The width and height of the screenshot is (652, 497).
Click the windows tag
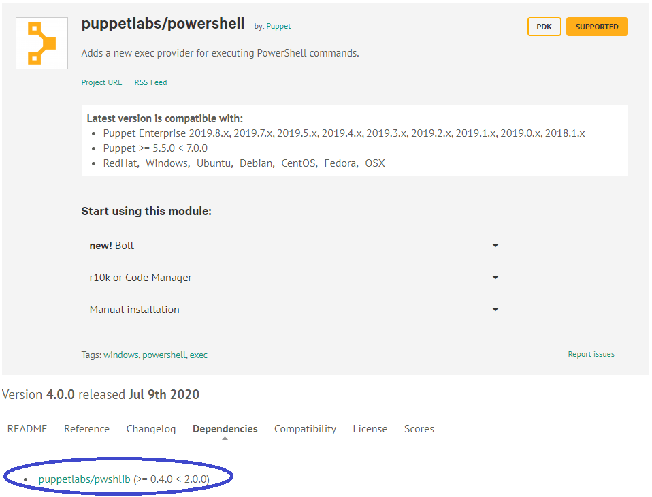120,355
